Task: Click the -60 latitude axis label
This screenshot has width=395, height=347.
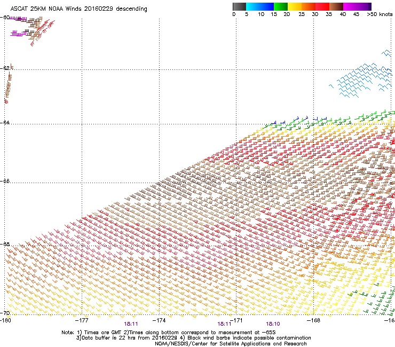Action: pyautogui.click(x=5, y=17)
